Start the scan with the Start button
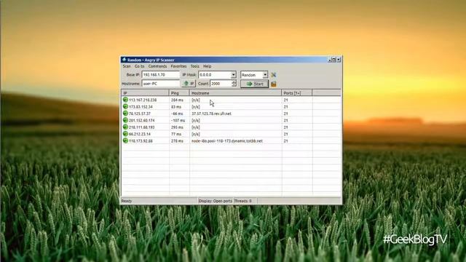The height and width of the screenshot is (262, 466). click(254, 84)
